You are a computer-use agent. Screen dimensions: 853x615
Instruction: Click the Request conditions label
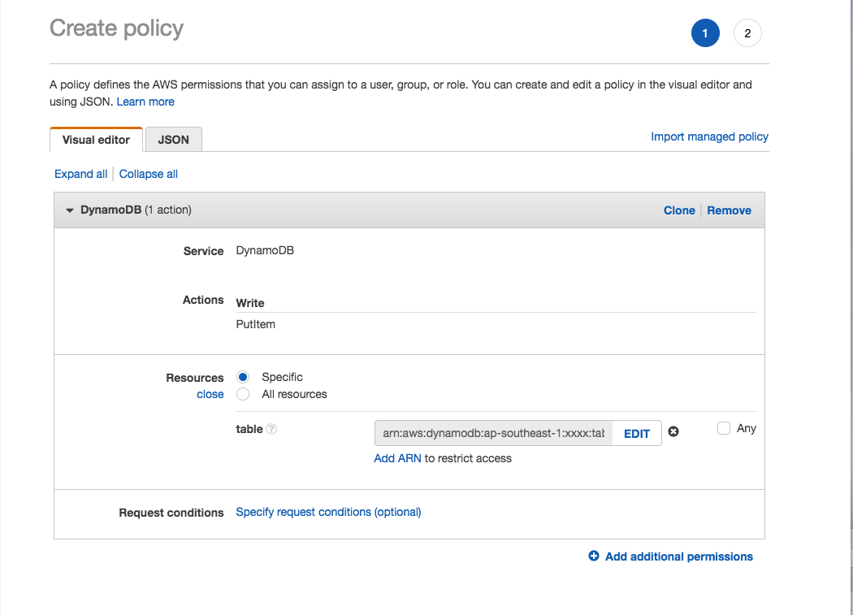(x=171, y=513)
